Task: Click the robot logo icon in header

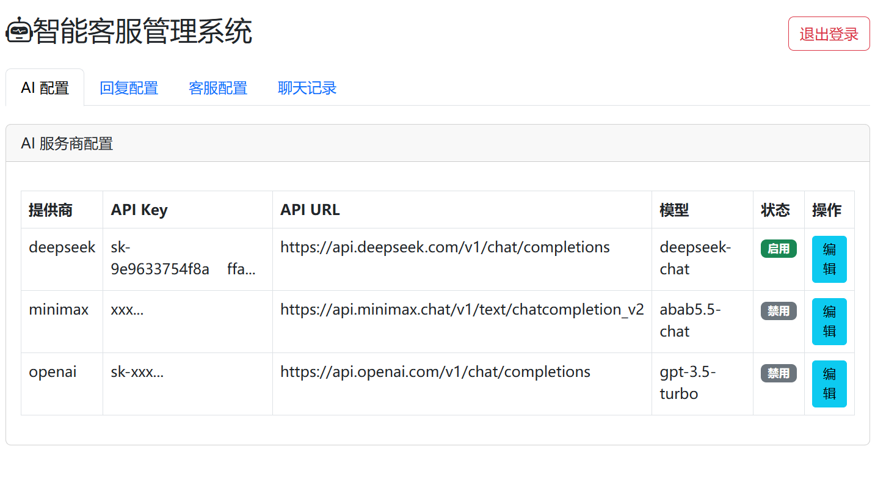Action: coord(19,31)
